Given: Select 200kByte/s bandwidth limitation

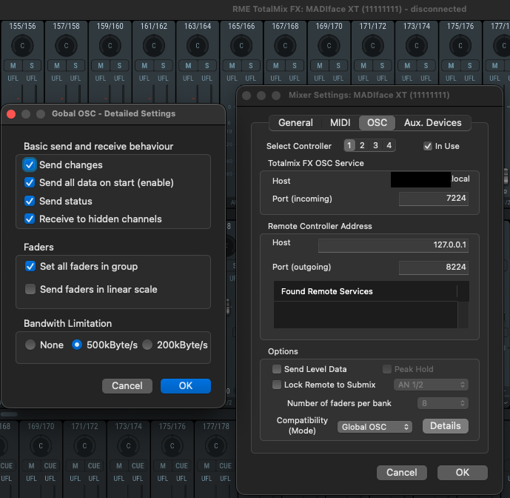Looking at the screenshot, I should [147, 345].
